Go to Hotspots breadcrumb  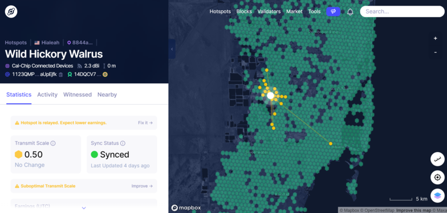(16, 43)
